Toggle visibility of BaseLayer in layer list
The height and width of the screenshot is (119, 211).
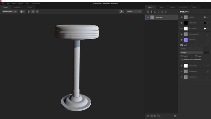tap(148, 18)
